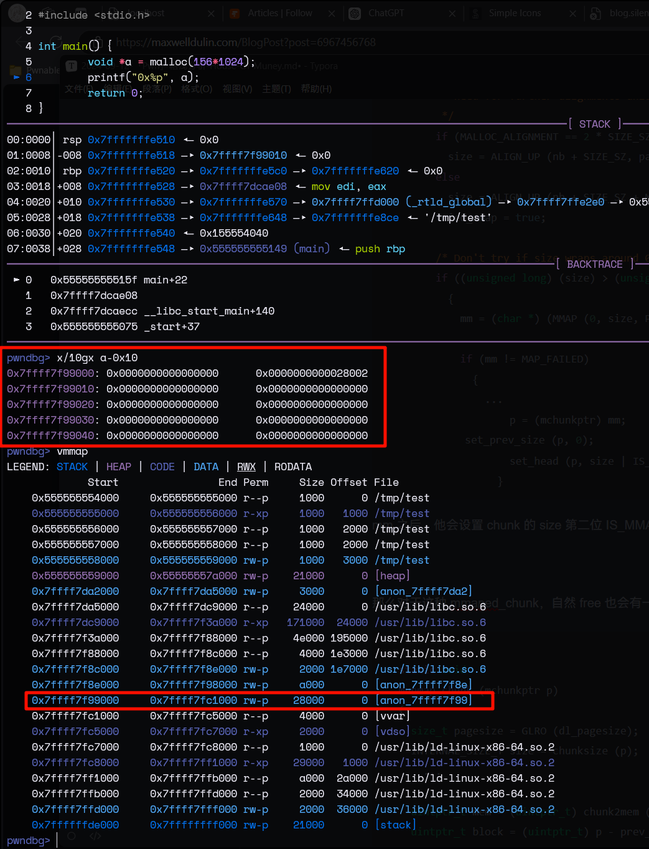Open the 帮助(H) menu in Typora
The width and height of the screenshot is (649, 849).
pyautogui.click(x=316, y=89)
